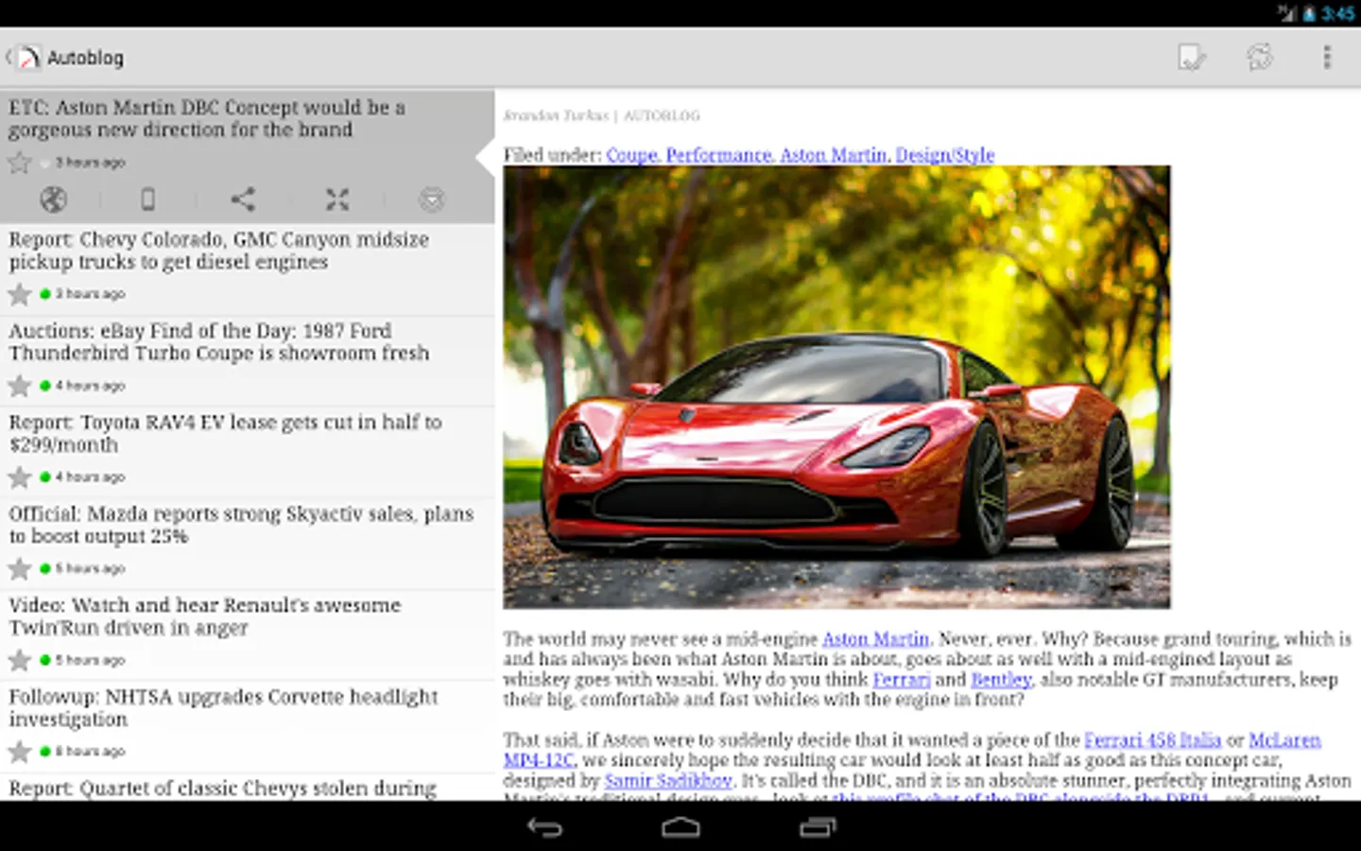Open the Quartet of classic Chevys stolen report
The width and height of the screenshot is (1361, 851).
point(247,788)
